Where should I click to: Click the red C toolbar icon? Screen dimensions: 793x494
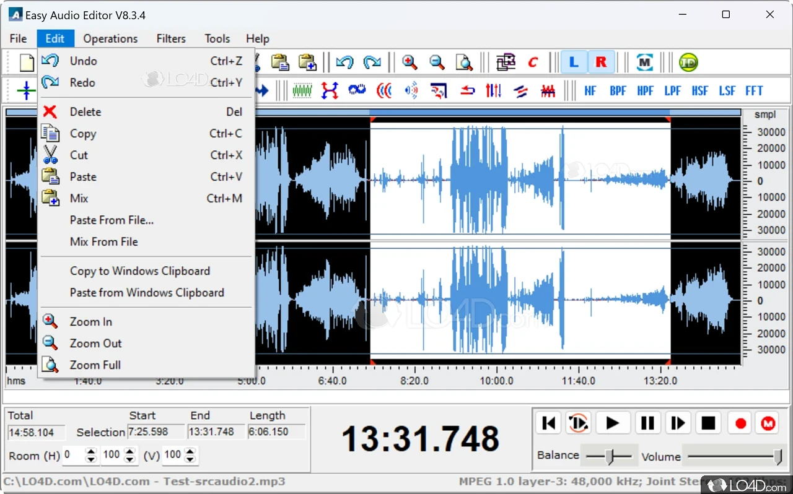coord(533,62)
